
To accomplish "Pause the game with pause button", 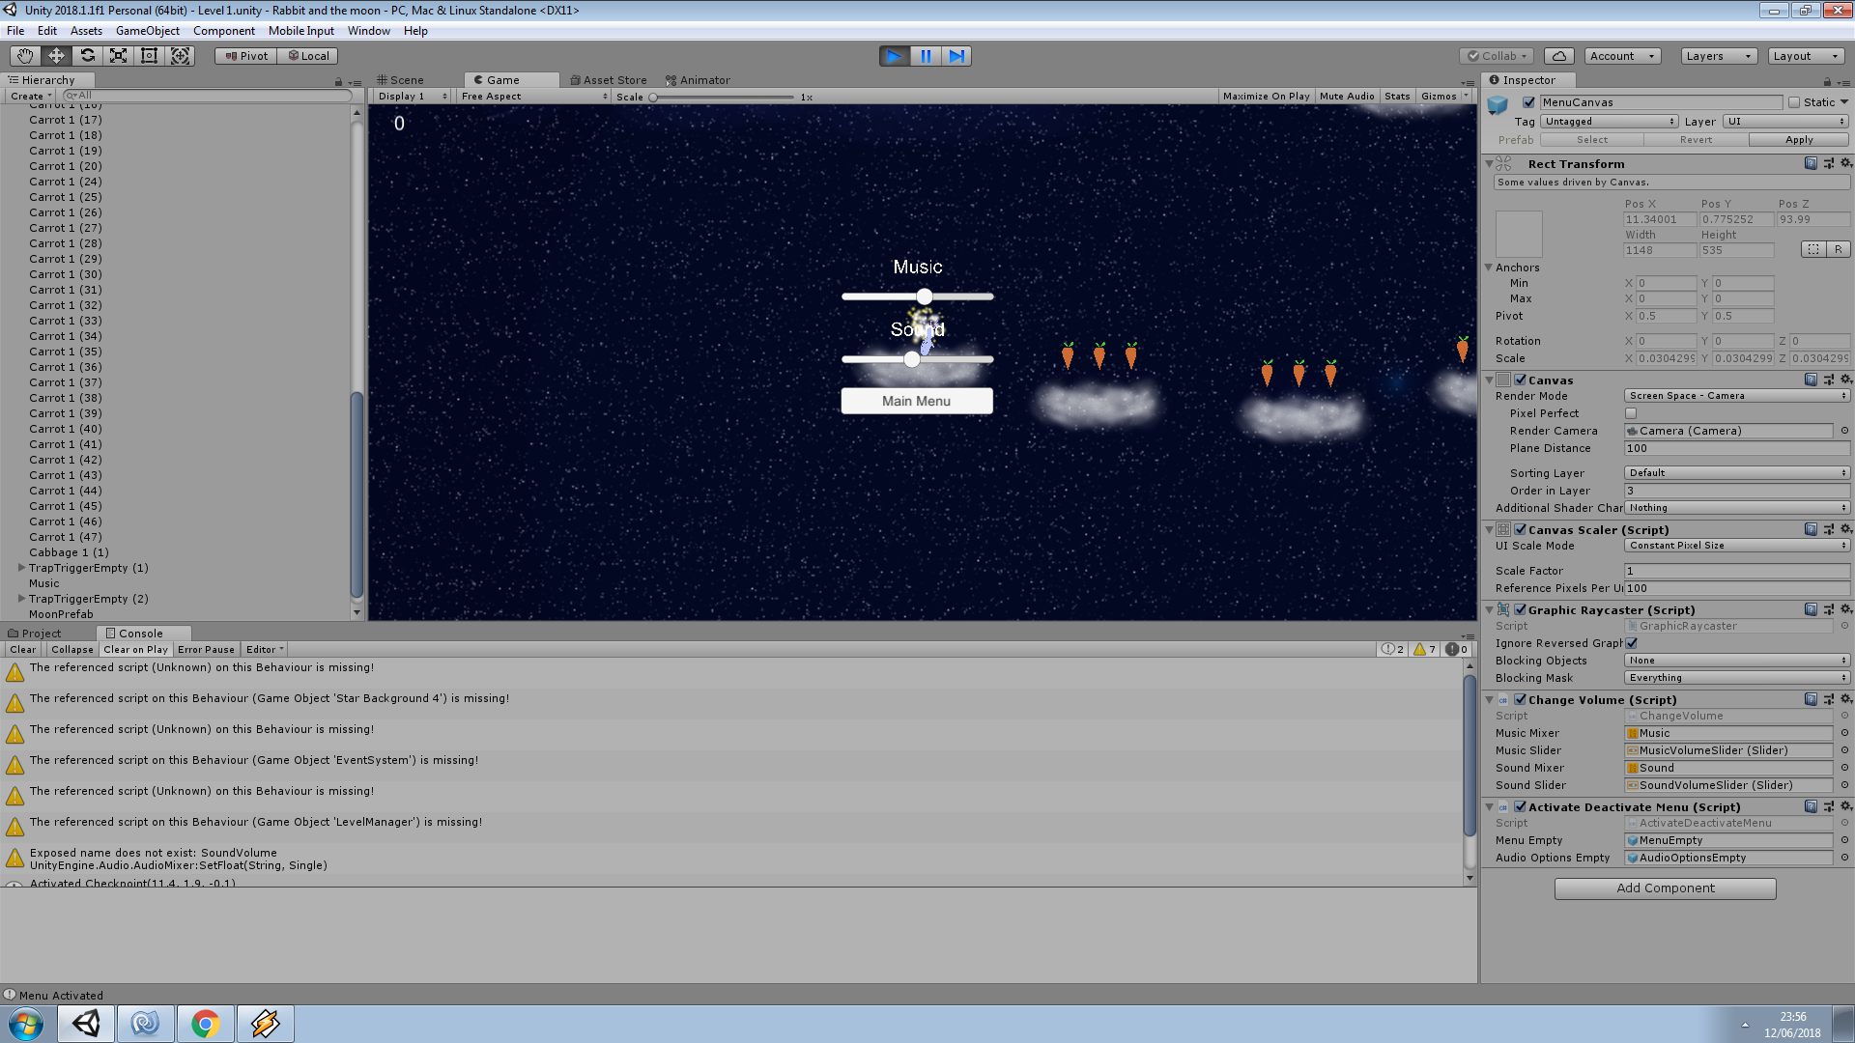I will (926, 56).
